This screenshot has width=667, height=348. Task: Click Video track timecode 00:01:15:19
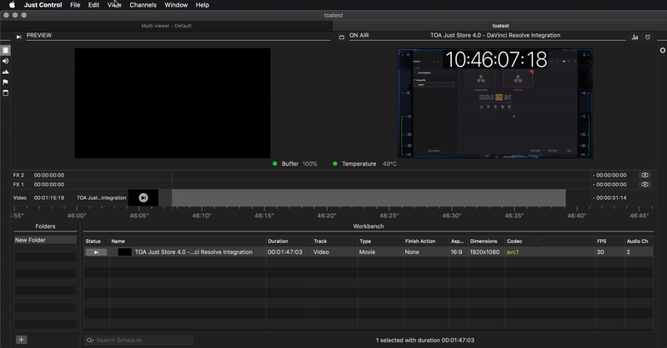49,198
